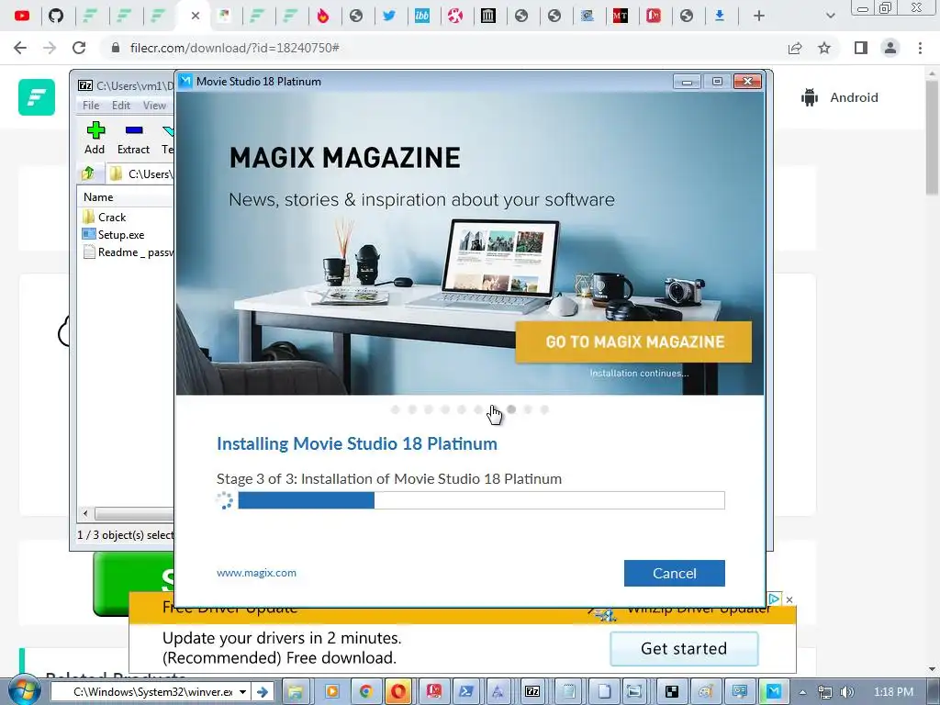Reload the filecr page
The image size is (940, 705).
(x=79, y=48)
